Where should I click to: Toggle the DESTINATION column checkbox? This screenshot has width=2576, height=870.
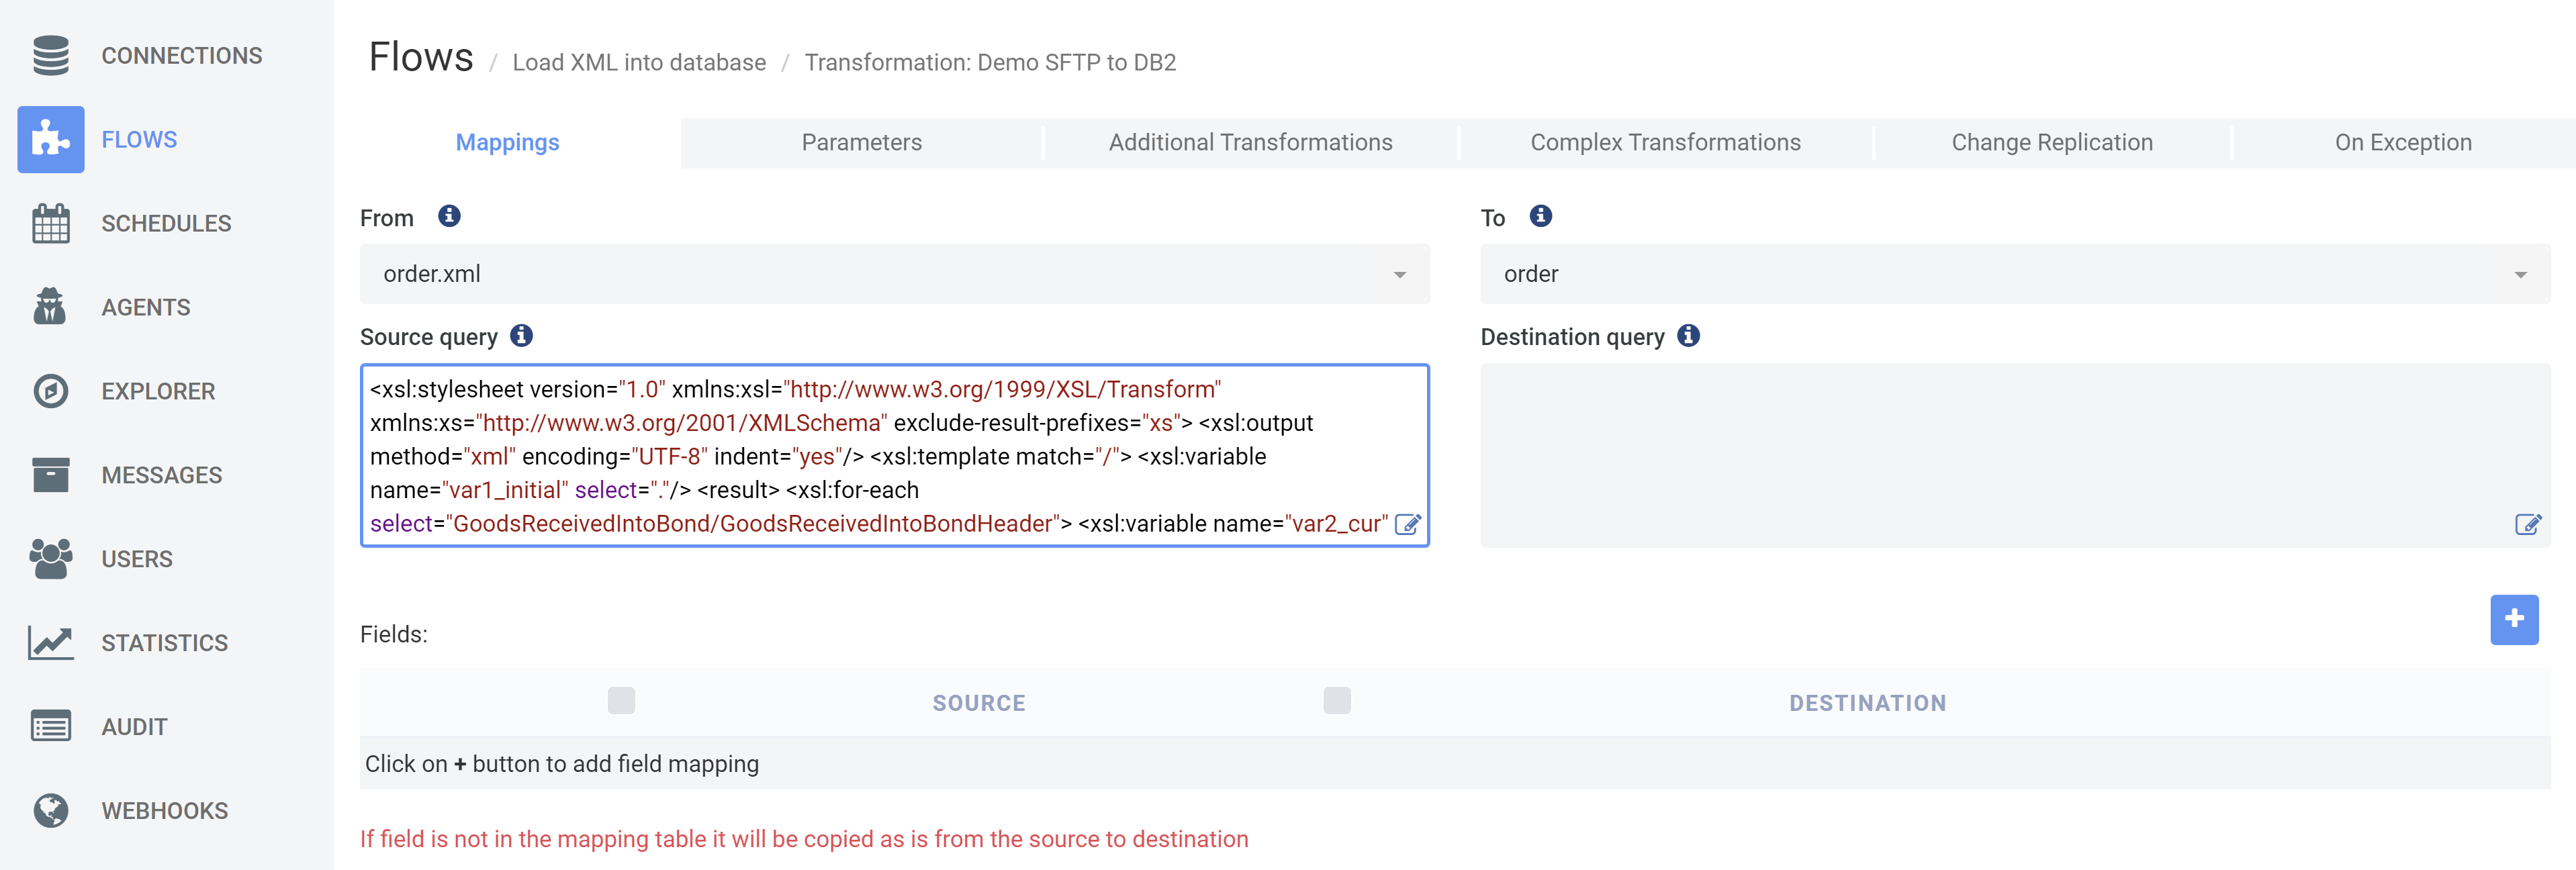tap(1336, 700)
